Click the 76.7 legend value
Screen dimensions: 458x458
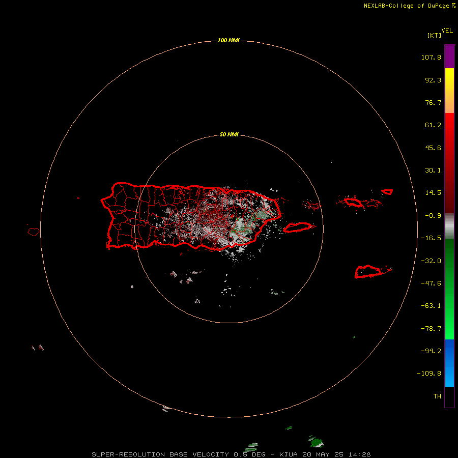433,102
